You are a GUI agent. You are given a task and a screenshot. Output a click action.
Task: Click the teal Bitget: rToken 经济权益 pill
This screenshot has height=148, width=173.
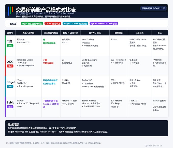pos(75,23)
